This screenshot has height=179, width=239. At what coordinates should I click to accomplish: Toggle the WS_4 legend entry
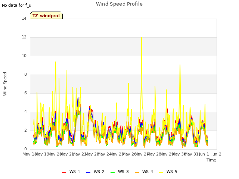click(144, 172)
